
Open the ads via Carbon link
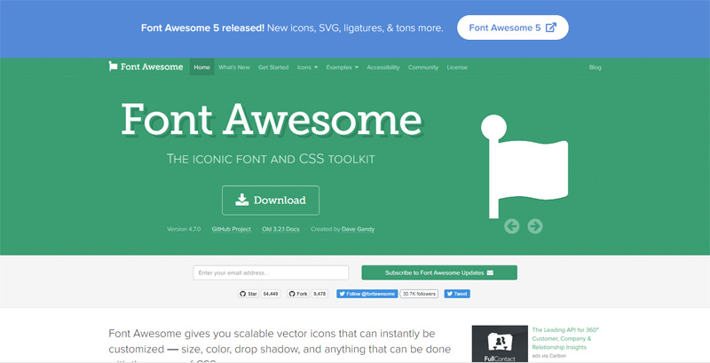click(548, 356)
